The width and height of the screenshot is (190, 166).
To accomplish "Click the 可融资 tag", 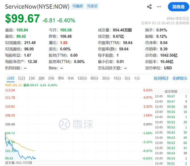I will point(77,6).
